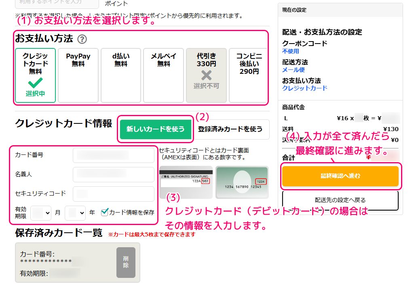Toggle the カード情報を保存 checkbox
The height and width of the screenshot is (292, 416).
pyautogui.click(x=104, y=212)
